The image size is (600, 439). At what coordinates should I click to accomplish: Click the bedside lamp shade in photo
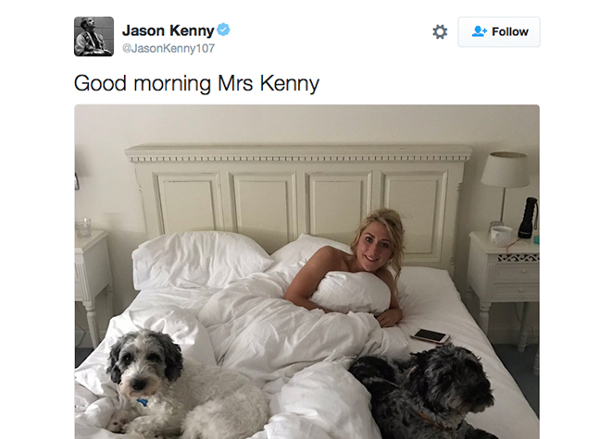coord(506,170)
